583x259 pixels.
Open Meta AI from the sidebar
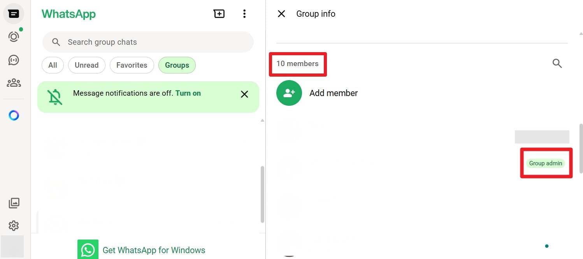(14, 115)
